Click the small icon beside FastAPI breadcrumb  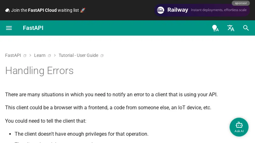point(25,56)
